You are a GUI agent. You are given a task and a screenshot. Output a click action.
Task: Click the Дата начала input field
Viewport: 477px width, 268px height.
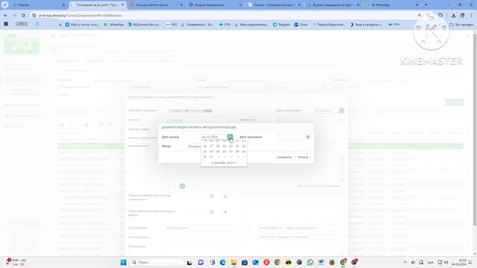click(214, 137)
